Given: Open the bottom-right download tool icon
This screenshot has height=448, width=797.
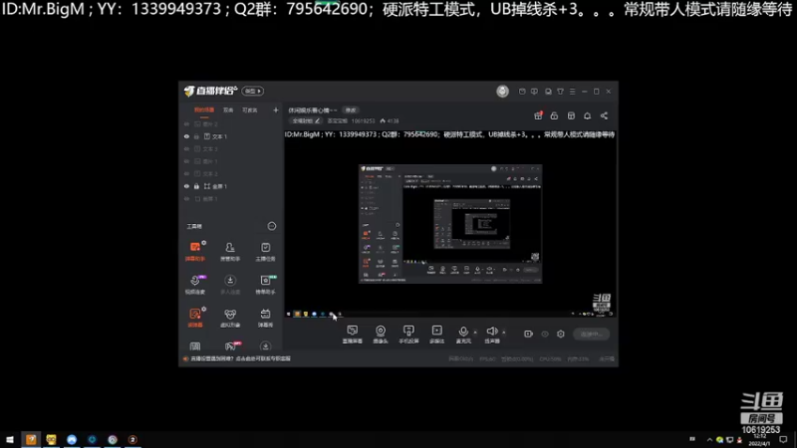Looking at the screenshot, I should click(265, 345).
